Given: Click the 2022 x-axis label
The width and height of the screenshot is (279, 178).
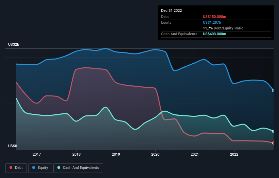Looking at the screenshot, I should (x=234, y=154).
